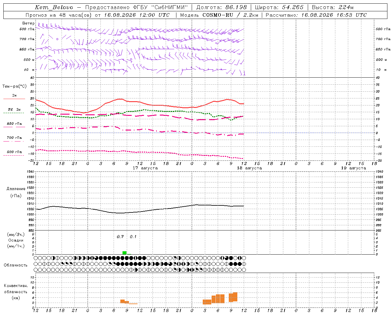This screenshot has width=392, height=313.
Task: Click the 0.1 precipitation value label
Action: [x=133, y=237]
